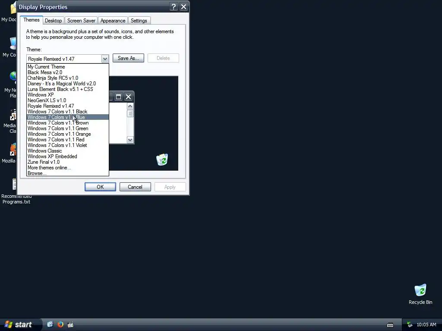Viewport: 442px width, 331px height.
Task: Choose Windows 7 Colors v1.1 Black
Action: coord(68,112)
